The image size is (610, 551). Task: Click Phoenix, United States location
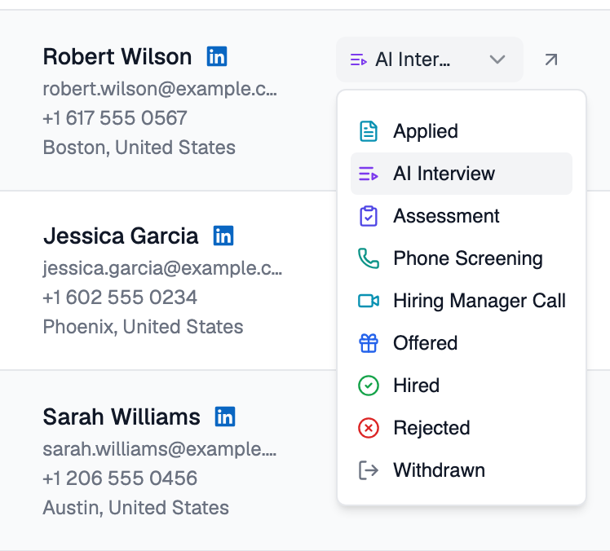tap(144, 327)
